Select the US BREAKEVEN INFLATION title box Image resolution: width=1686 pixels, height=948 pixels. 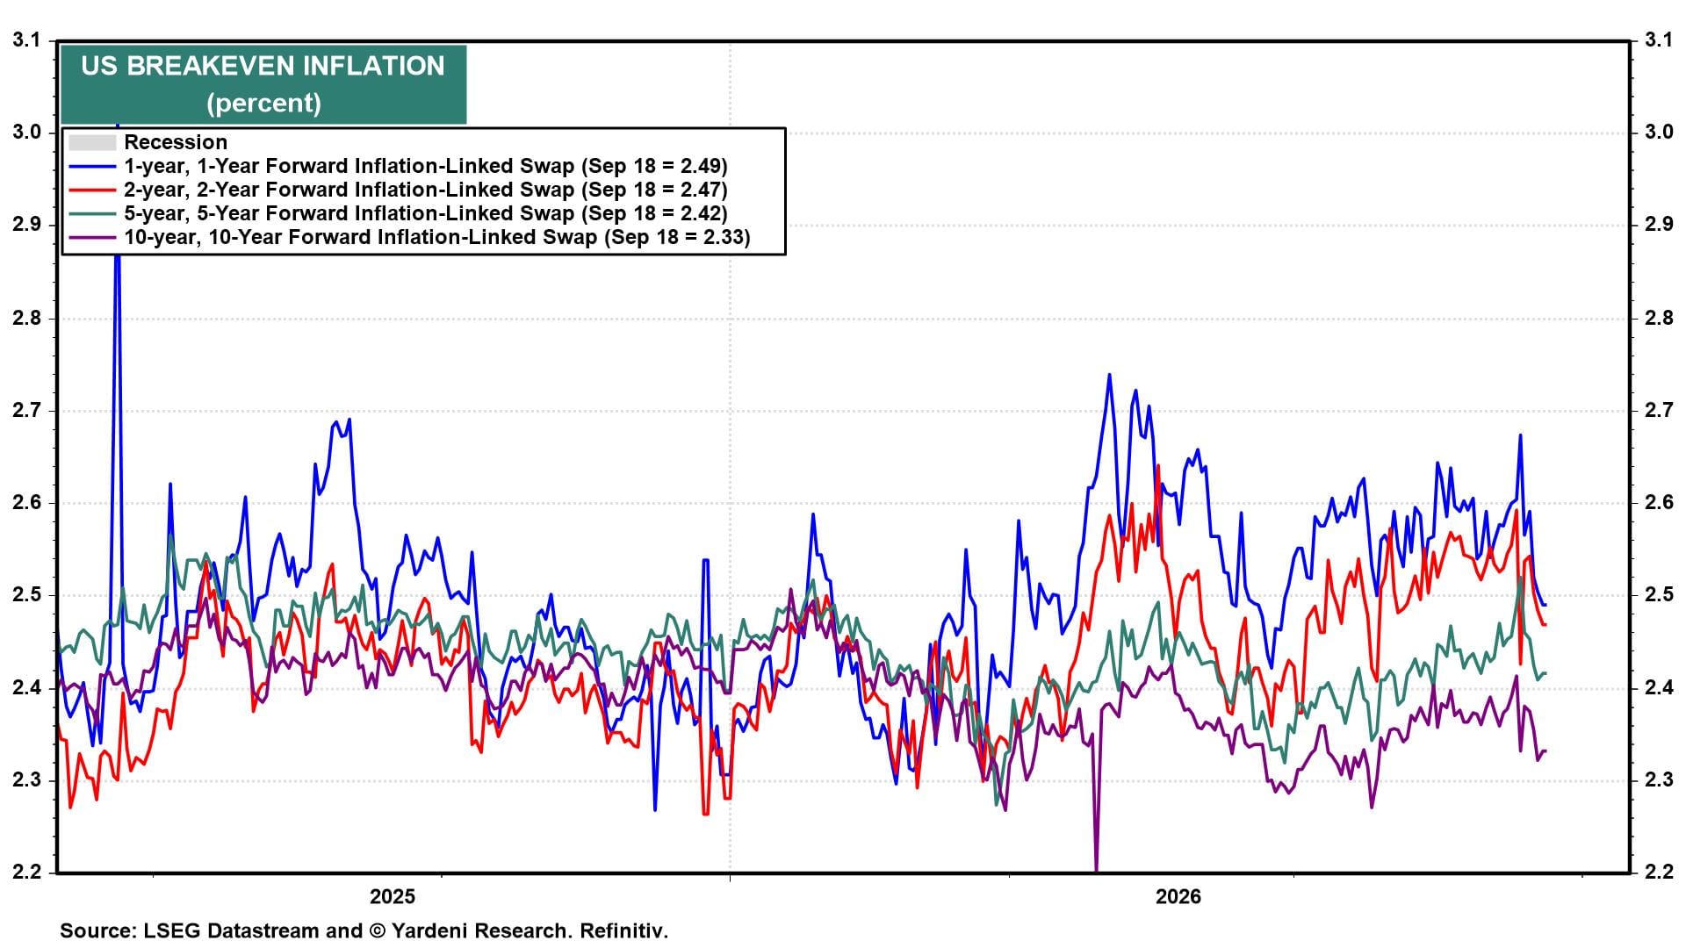[x=263, y=84]
